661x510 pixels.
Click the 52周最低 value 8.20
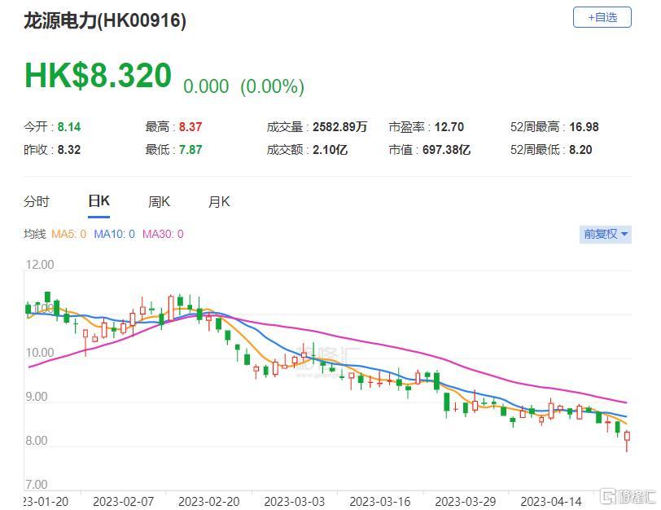(580, 150)
